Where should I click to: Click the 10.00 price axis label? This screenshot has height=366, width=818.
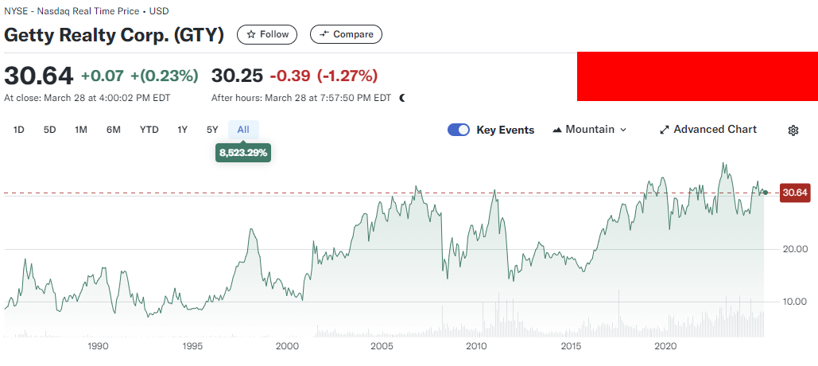[x=795, y=302]
